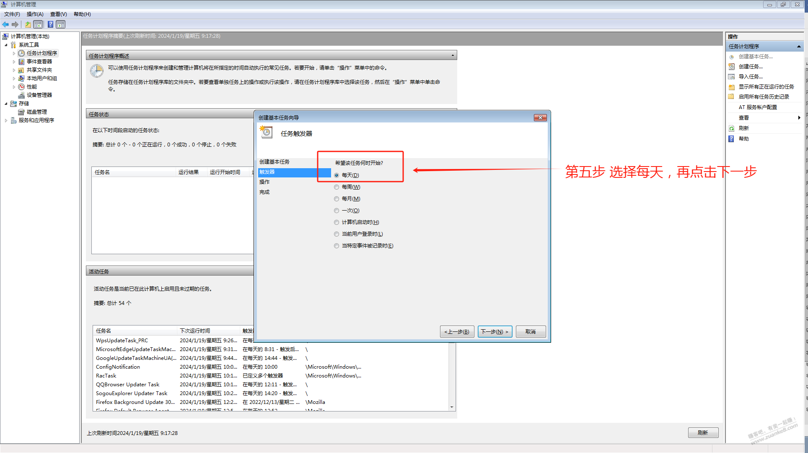Screen dimensions: 808x453
Task: Click AT 服务帐户配置 in actions pane
Action: coord(758,107)
